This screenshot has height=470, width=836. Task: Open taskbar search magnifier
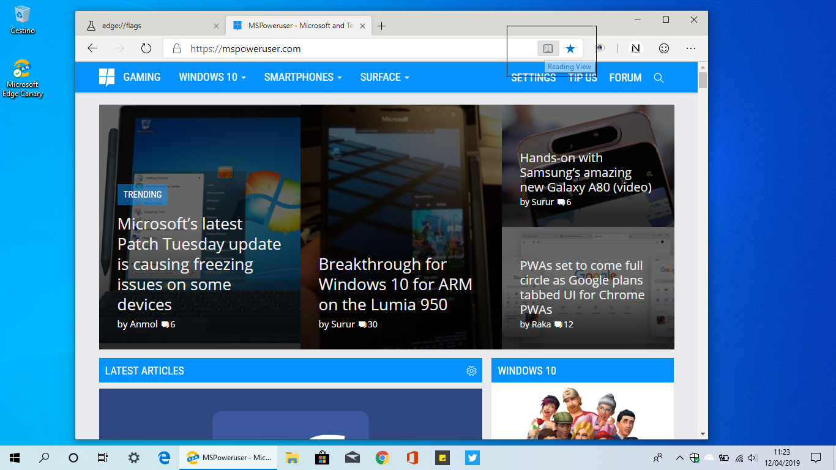(44, 457)
